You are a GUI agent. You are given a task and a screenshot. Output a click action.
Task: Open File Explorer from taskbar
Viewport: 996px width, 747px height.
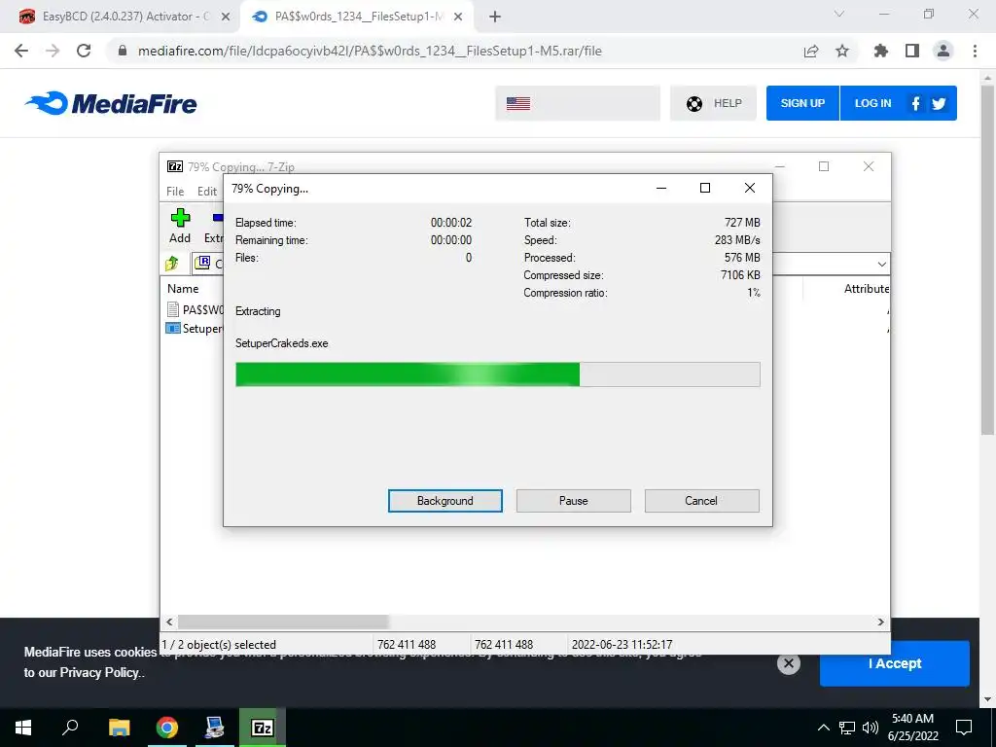pos(119,728)
